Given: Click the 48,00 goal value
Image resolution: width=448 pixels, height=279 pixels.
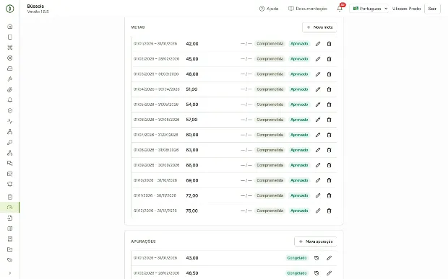Looking at the screenshot, I should [192, 74].
